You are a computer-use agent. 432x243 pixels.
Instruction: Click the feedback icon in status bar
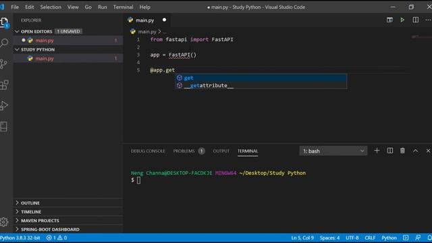click(418, 238)
